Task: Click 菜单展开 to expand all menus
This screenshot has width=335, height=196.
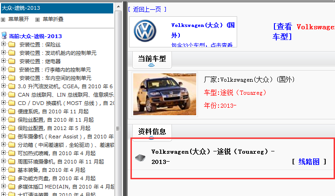Action: pyautogui.click(x=19, y=19)
